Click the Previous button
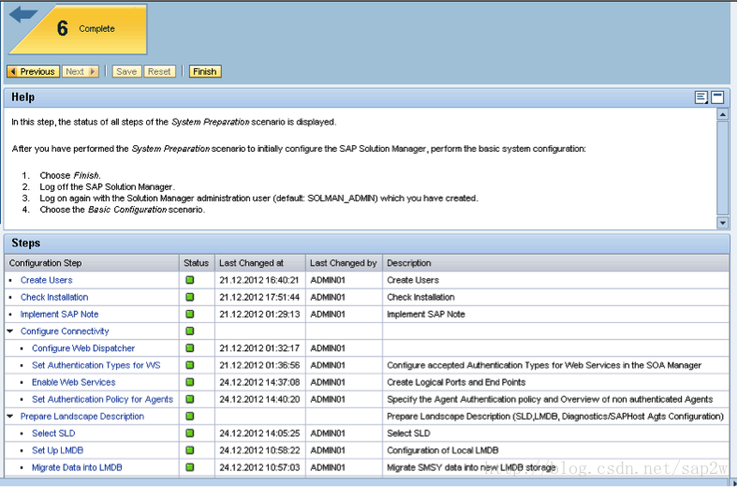Viewport: 738px width, 487px height. coord(33,71)
